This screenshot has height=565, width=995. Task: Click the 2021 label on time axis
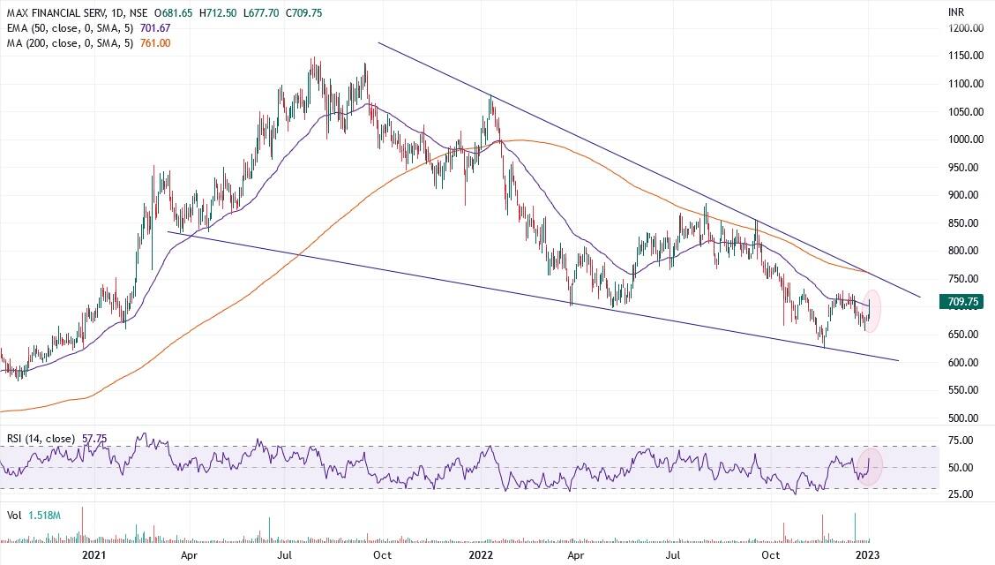(94, 555)
